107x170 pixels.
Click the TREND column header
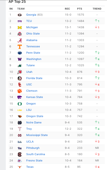coord(97,9)
